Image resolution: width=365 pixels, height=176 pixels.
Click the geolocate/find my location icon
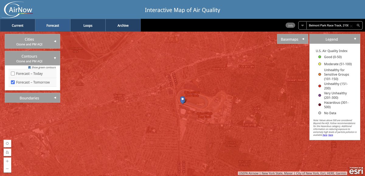tap(7, 143)
